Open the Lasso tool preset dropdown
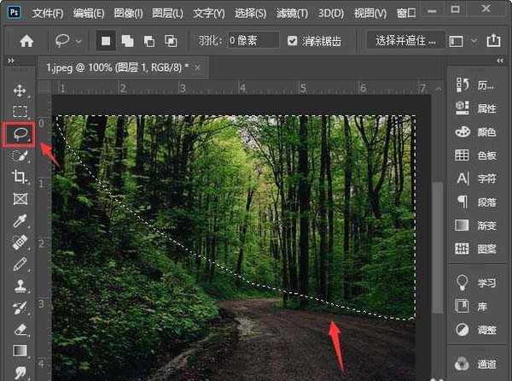Viewport: 512px width, 381px height. (x=70, y=40)
